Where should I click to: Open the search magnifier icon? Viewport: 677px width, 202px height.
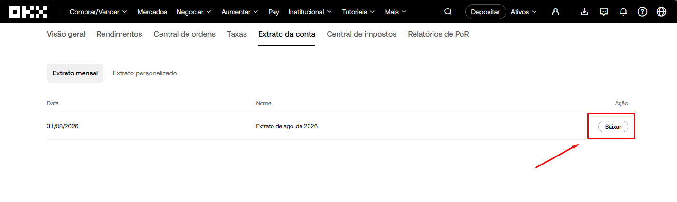pos(448,12)
